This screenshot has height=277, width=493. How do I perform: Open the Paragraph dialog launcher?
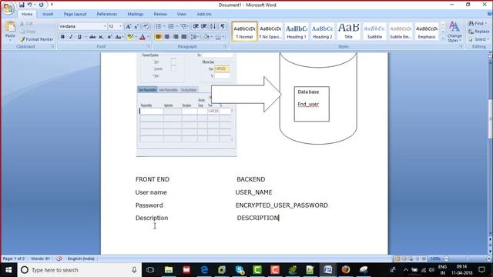pyautogui.click(x=226, y=46)
